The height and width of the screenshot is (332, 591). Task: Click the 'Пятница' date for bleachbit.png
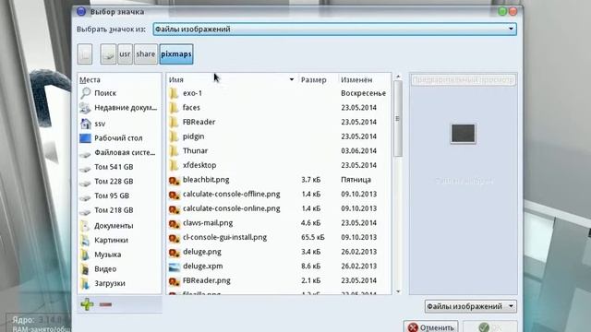pos(356,180)
